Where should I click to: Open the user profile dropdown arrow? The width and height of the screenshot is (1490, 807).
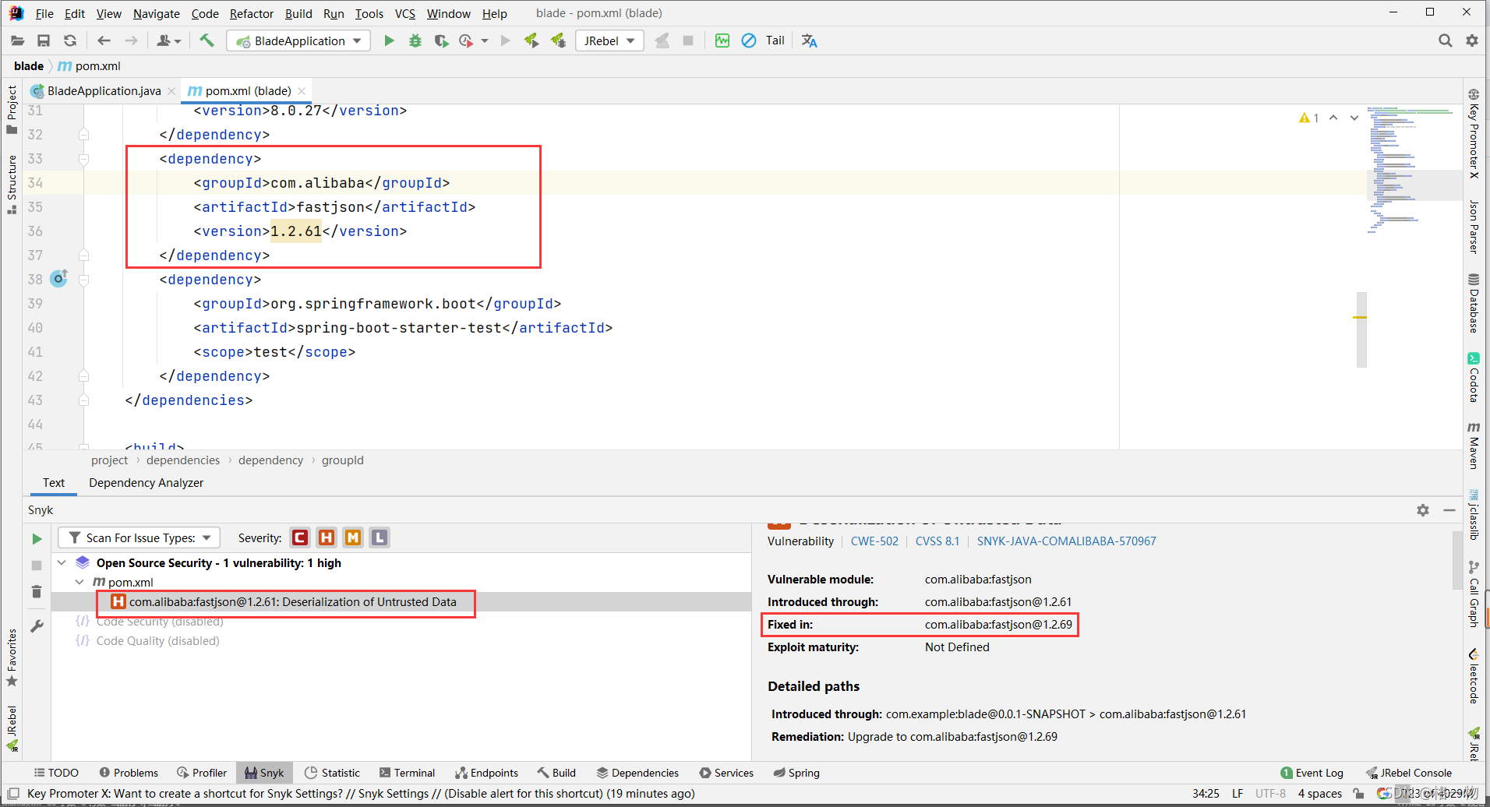[178, 41]
